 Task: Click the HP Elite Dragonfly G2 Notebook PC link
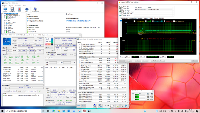point(78,21)
